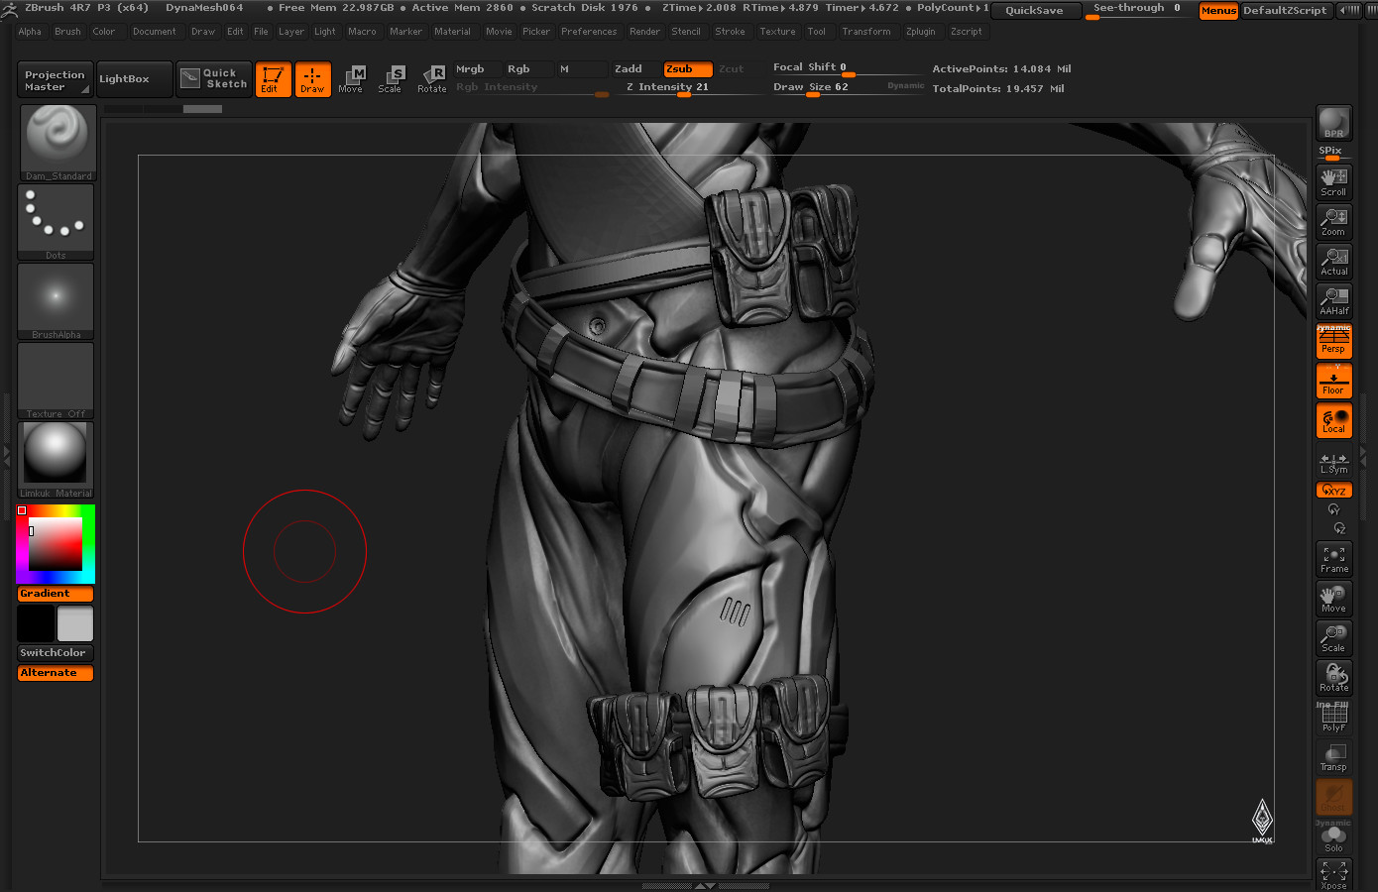Select the Move tool icon in top shelf
Screen dimensions: 1378x892
click(x=351, y=79)
